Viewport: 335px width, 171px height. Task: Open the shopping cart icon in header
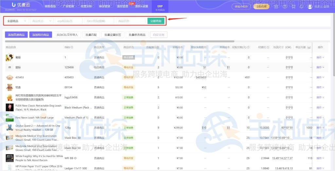293,7
